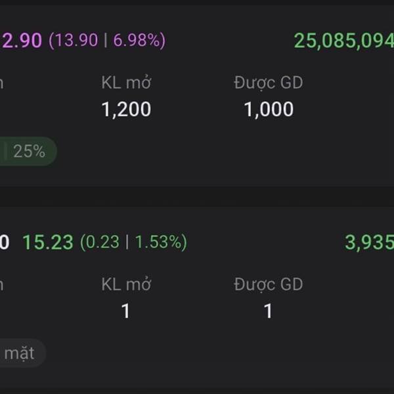Viewport: 394px width, 394px height.
Task: Tap the green 25% badge
Action: pyautogui.click(x=28, y=152)
